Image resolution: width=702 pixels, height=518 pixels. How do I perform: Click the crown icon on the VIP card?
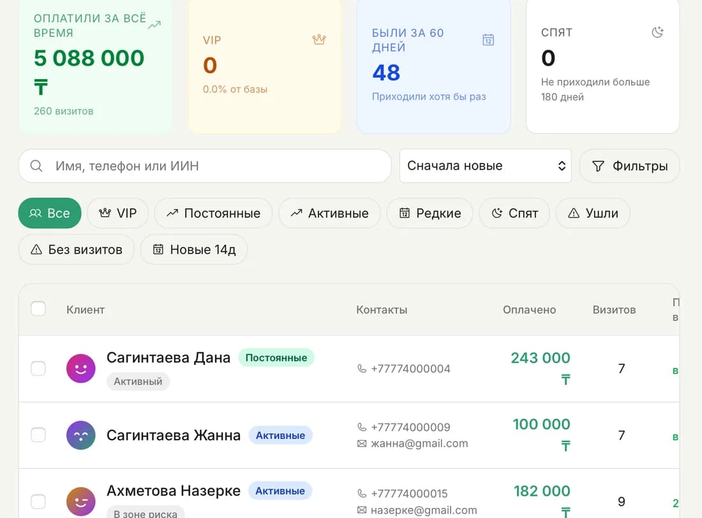[x=319, y=40]
